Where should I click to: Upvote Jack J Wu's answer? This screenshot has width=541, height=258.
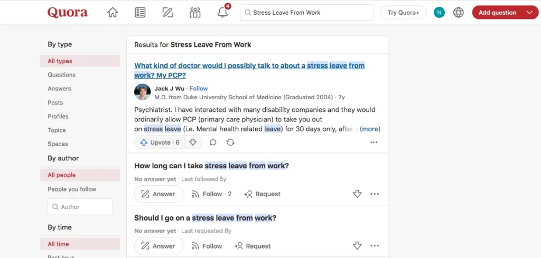(x=160, y=142)
